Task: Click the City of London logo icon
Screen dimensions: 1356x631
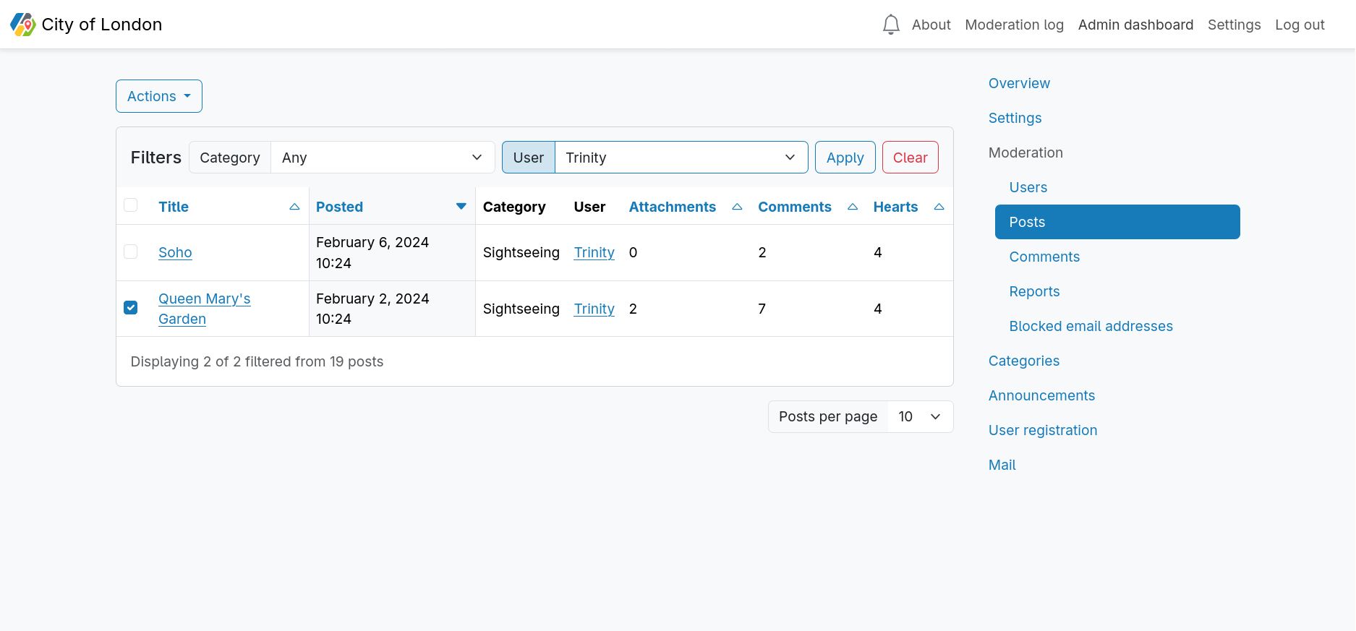Action: pos(23,25)
